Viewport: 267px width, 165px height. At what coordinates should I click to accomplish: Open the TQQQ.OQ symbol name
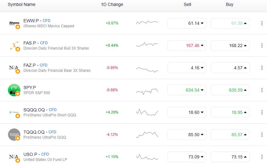34,132
